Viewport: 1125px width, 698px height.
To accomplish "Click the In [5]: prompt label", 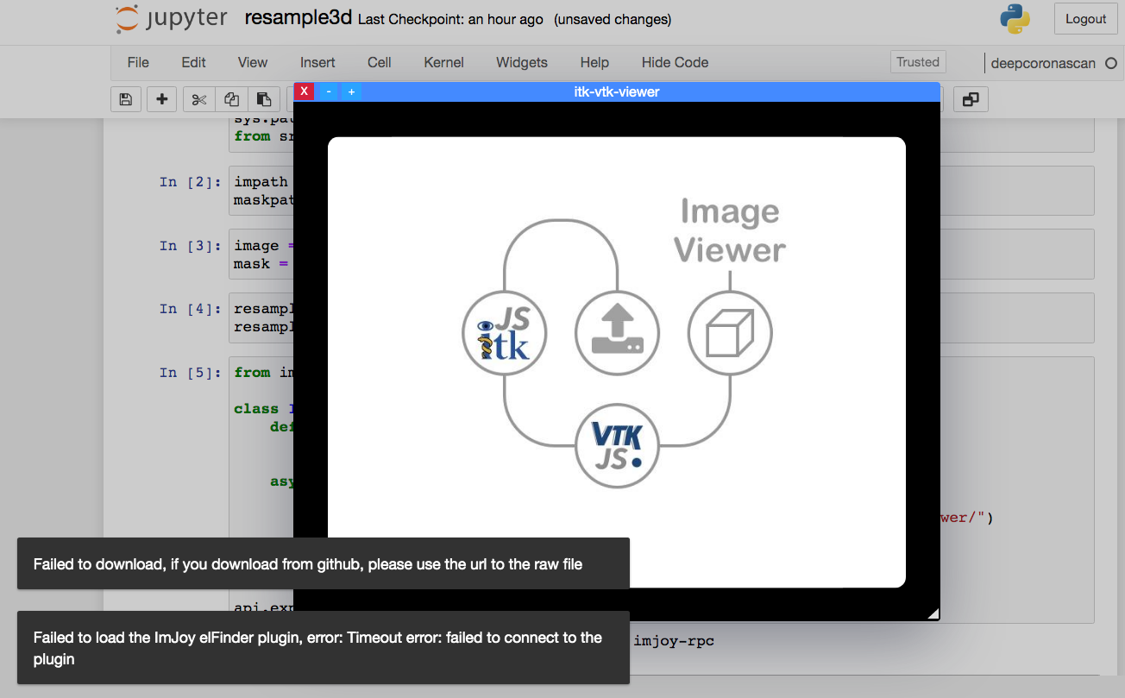I will (191, 373).
